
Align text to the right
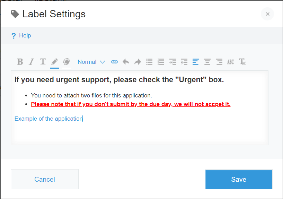coord(219,62)
